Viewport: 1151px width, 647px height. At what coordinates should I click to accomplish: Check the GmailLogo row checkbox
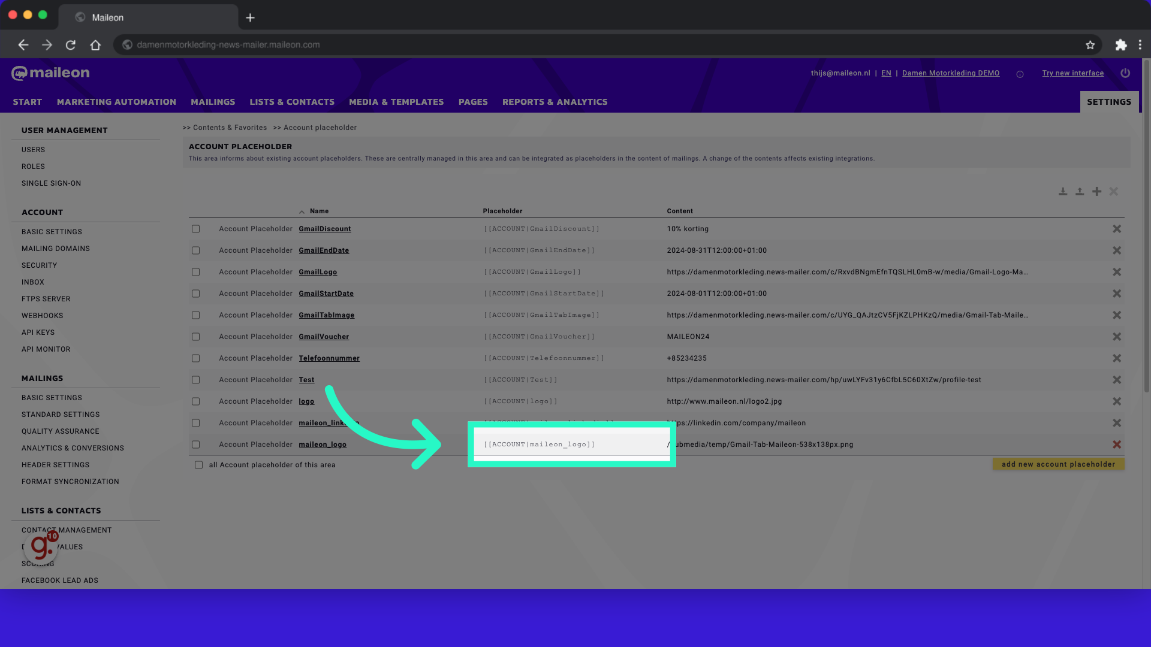click(x=195, y=272)
